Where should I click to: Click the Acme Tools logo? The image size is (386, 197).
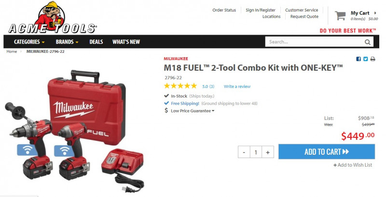click(52, 18)
